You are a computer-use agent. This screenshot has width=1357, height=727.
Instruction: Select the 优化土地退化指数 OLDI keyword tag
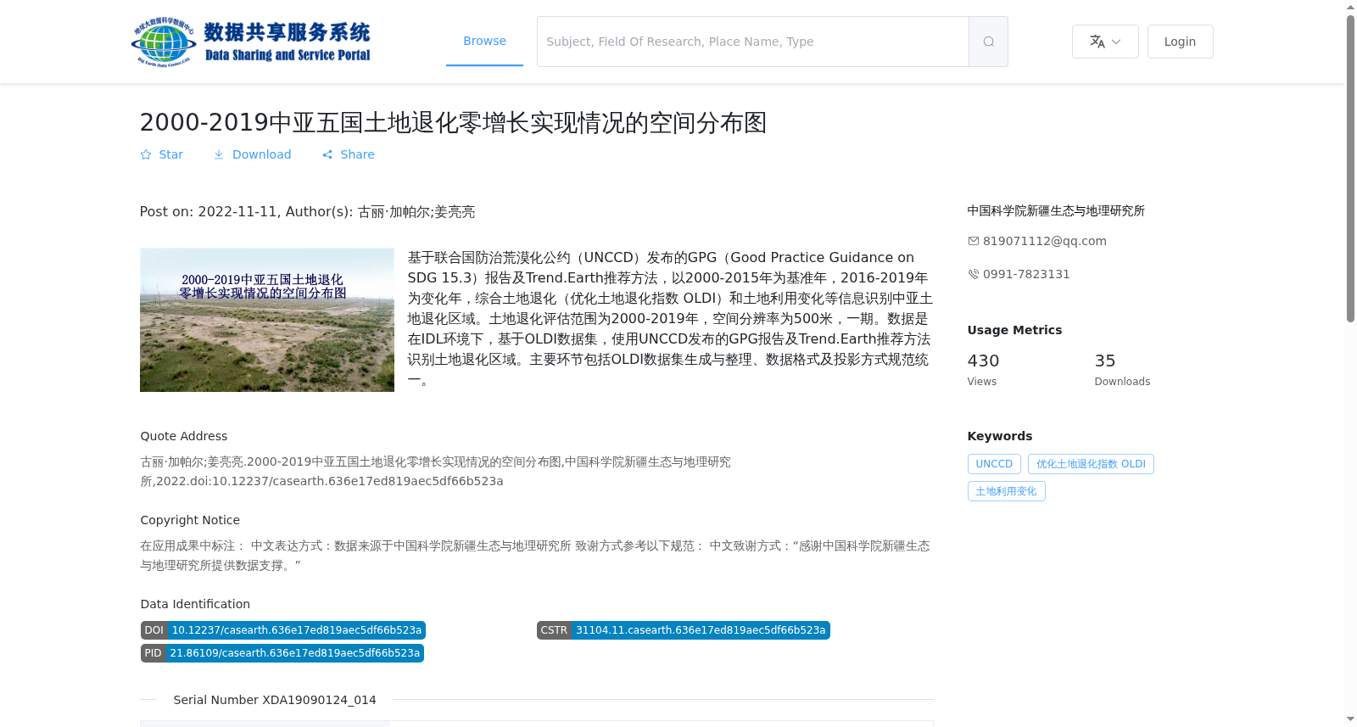click(x=1091, y=464)
